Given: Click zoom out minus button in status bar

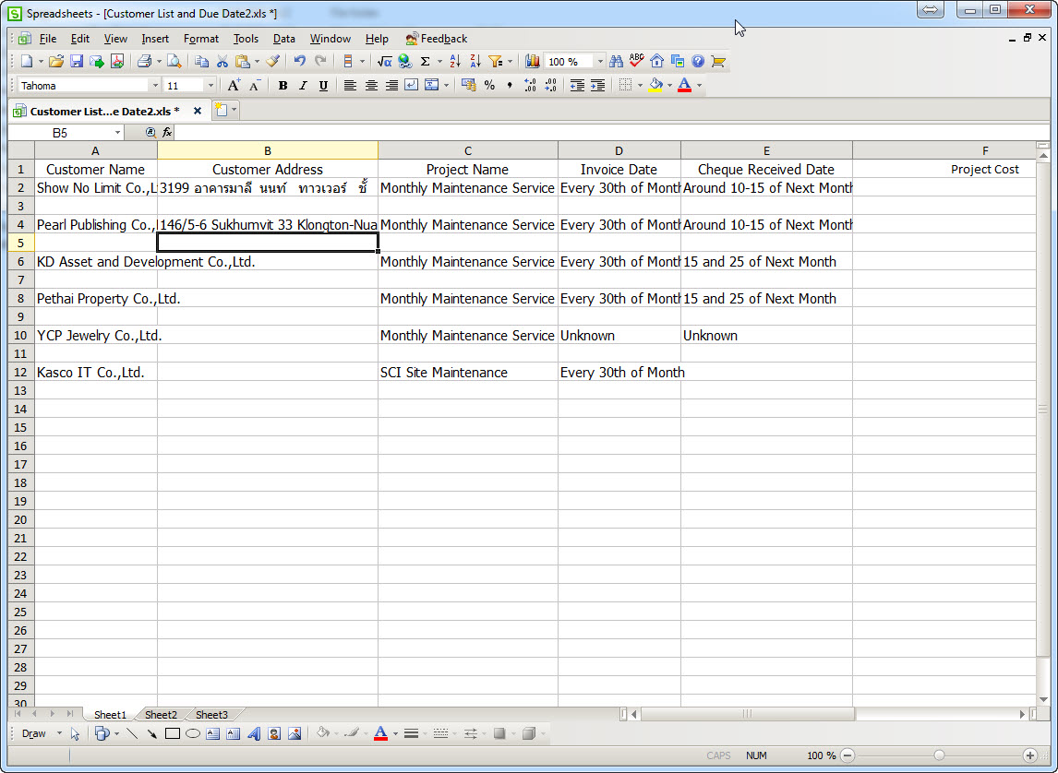Looking at the screenshot, I should [x=848, y=755].
